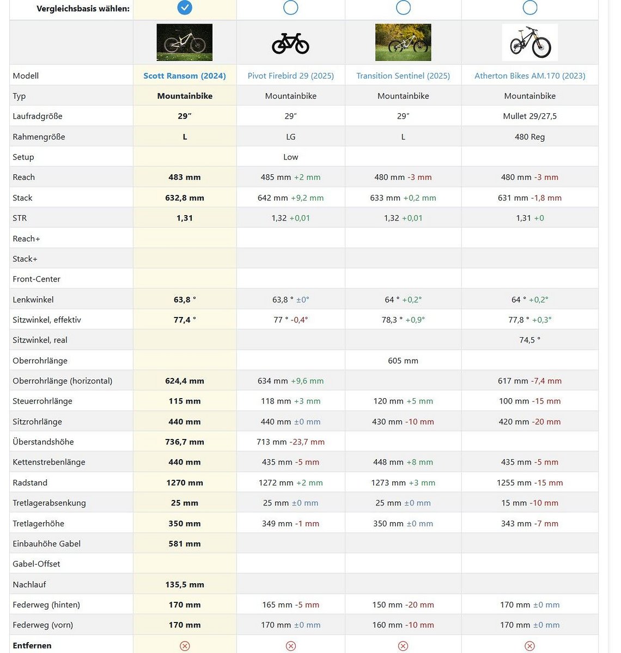The image size is (621, 653).
Task: Click the checked Scott Ransom base radio button
Action: pos(185,7)
